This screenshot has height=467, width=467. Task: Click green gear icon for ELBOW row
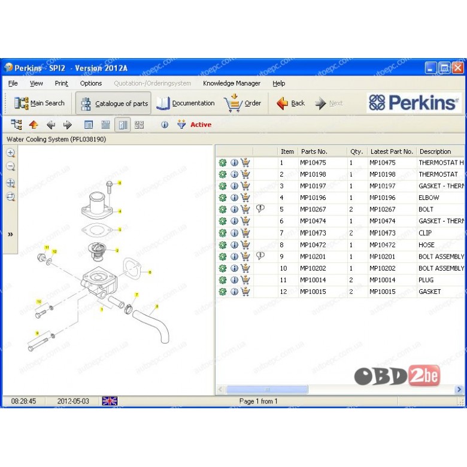click(223, 198)
